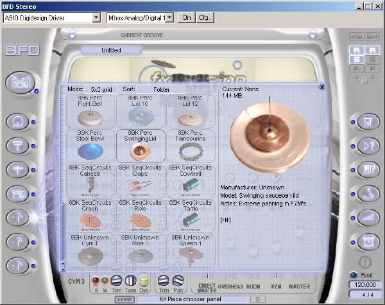This screenshot has height=305, width=385.
Task: Click the LEARN button
Action: pyautogui.click(x=124, y=299)
